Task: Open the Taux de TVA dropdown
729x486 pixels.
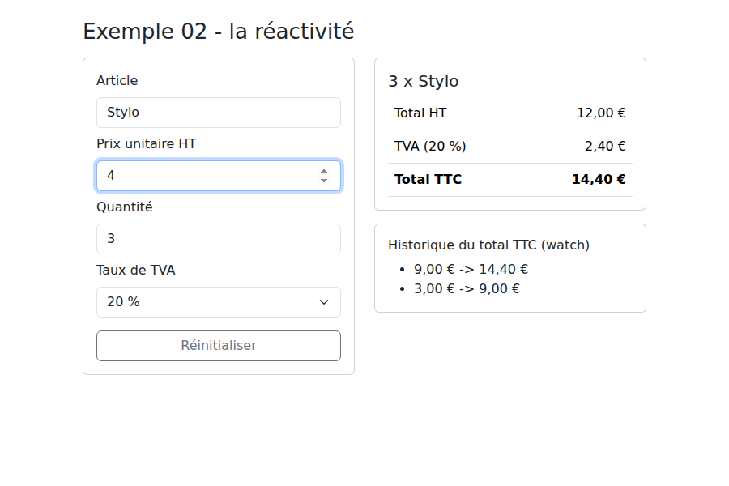Action: coord(219,302)
